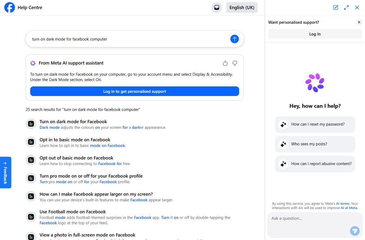This screenshot has width=365, height=240.
Task: Send the question with the send icon
Action: [355, 231]
